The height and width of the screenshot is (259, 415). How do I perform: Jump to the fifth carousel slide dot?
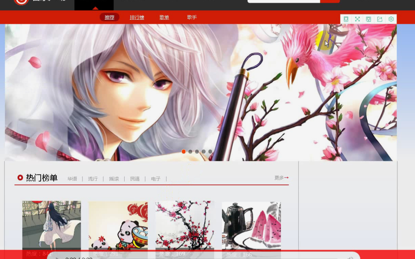click(210, 152)
